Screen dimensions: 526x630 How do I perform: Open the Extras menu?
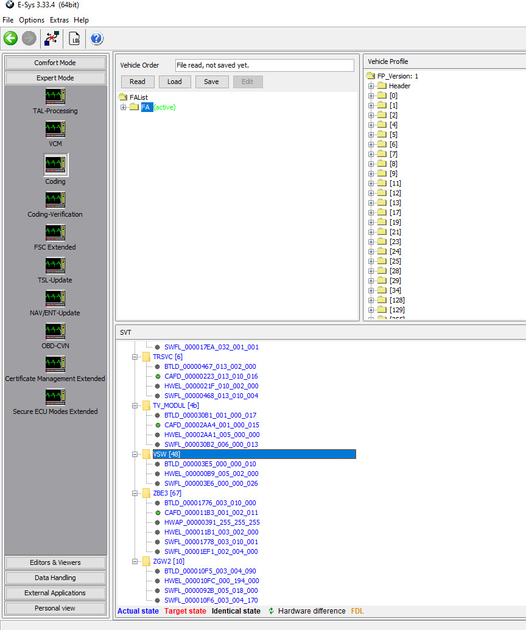pyautogui.click(x=59, y=20)
